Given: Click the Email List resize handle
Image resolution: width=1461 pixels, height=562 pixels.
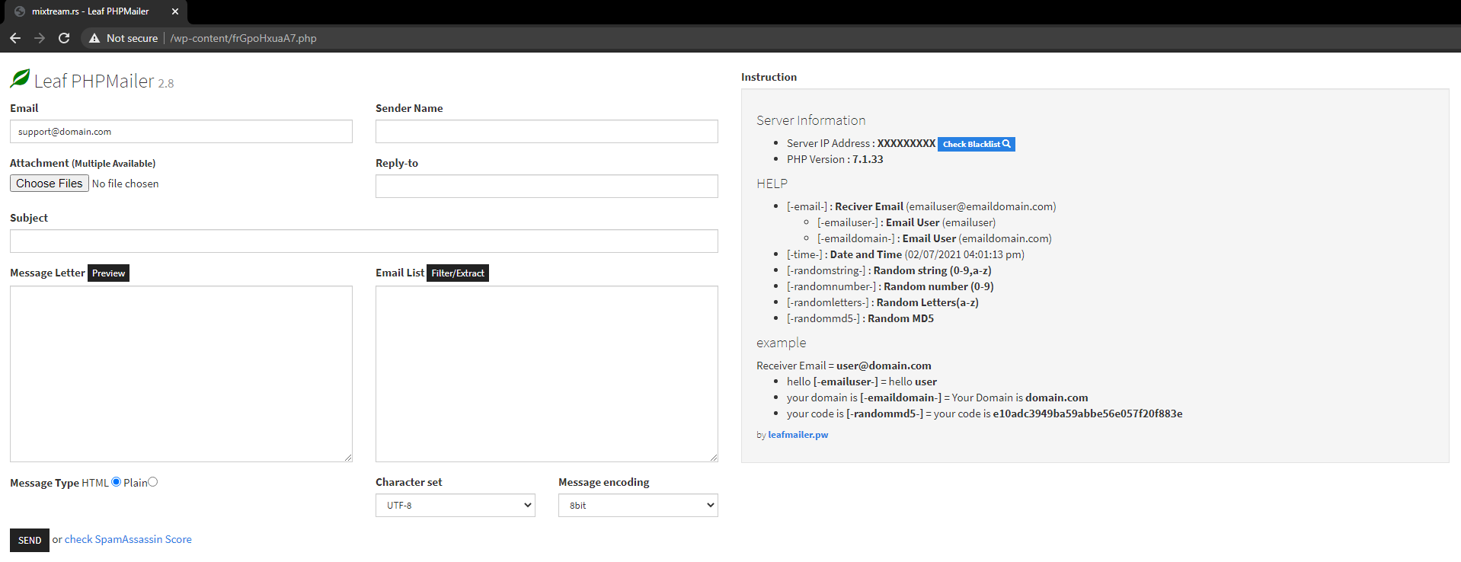Looking at the screenshot, I should [x=714, y=458].
